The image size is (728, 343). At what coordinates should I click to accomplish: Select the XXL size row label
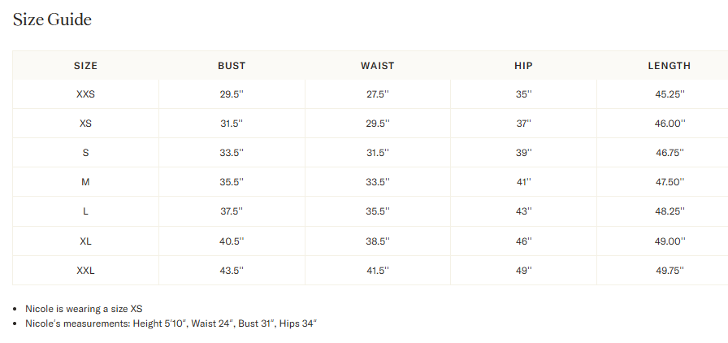(x=85, y=271)
